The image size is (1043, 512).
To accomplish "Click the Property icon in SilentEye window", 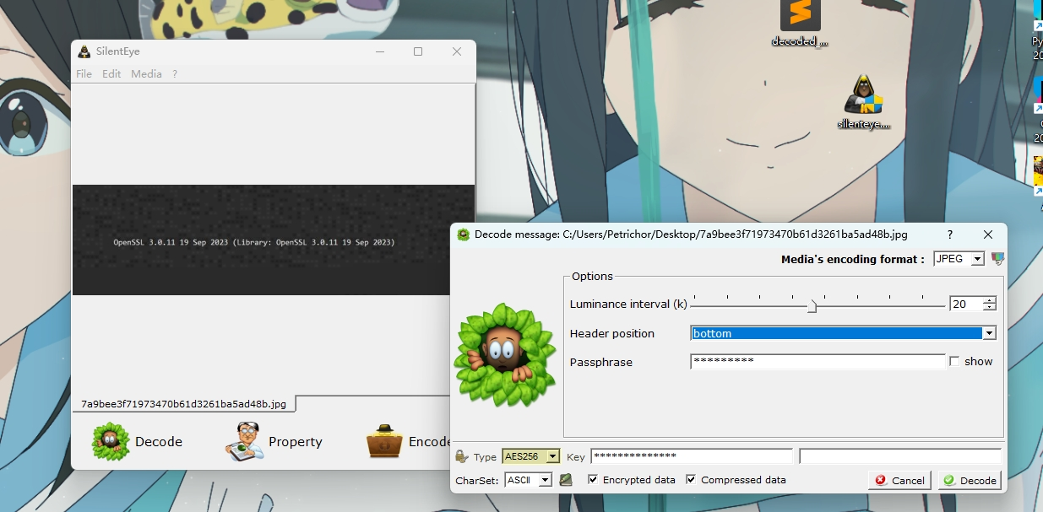I will point(245,441).
